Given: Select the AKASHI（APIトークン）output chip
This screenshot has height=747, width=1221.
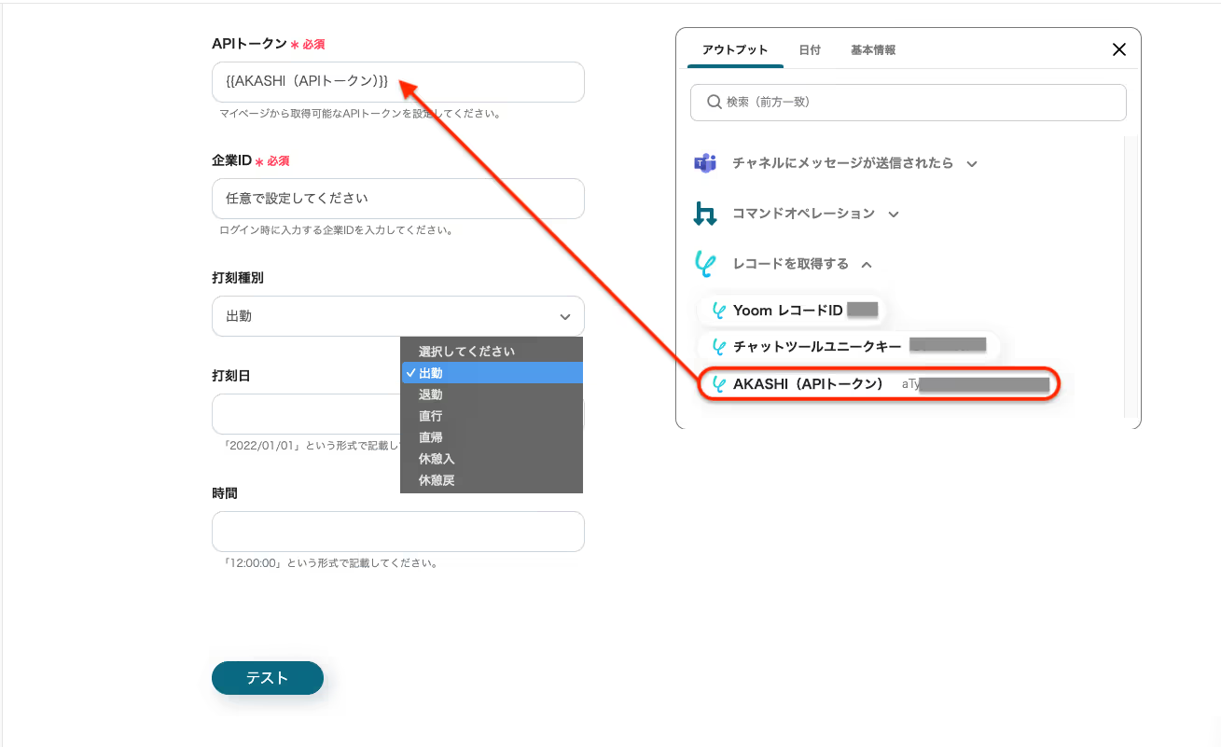Looking at the screenshot, I should pyautogui.click(x=880, y=384).
